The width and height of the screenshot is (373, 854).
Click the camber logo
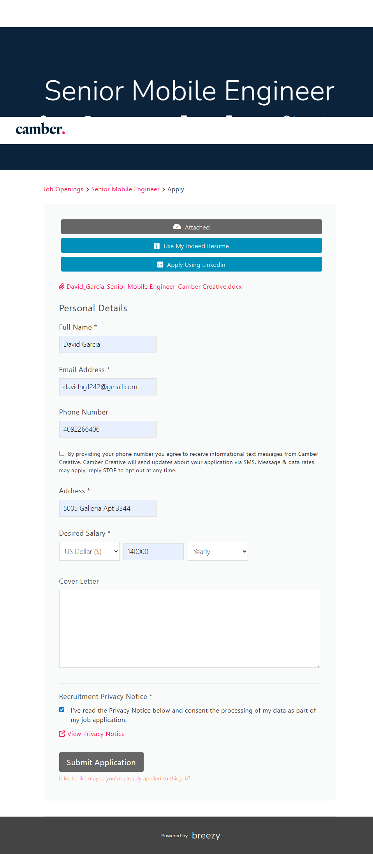point(40,129)
